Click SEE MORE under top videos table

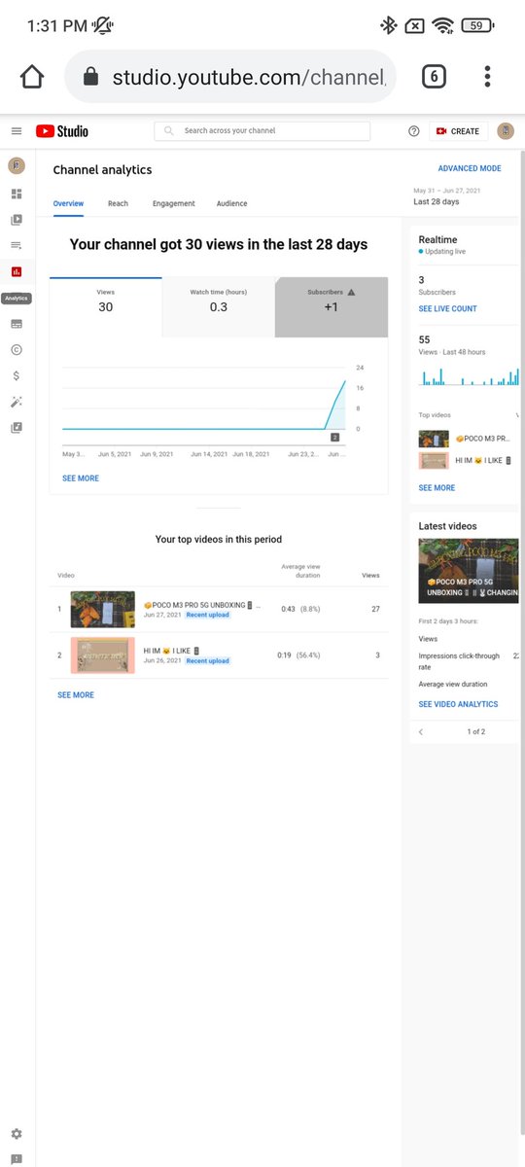[76, 695]
